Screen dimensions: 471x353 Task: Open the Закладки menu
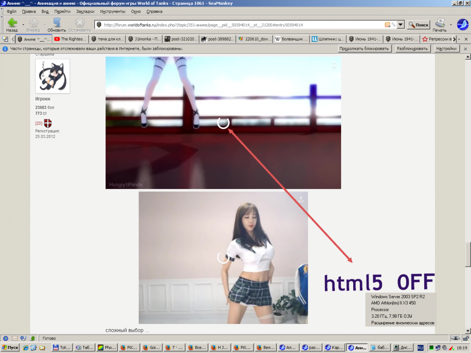[86, 11]
